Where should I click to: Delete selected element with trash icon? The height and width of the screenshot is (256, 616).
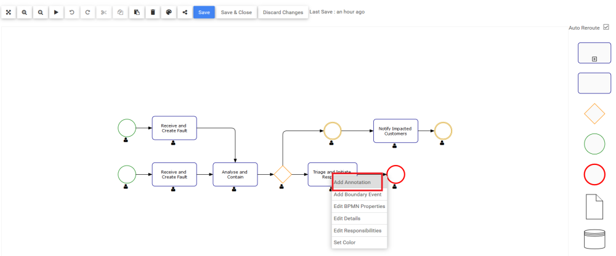153,12
